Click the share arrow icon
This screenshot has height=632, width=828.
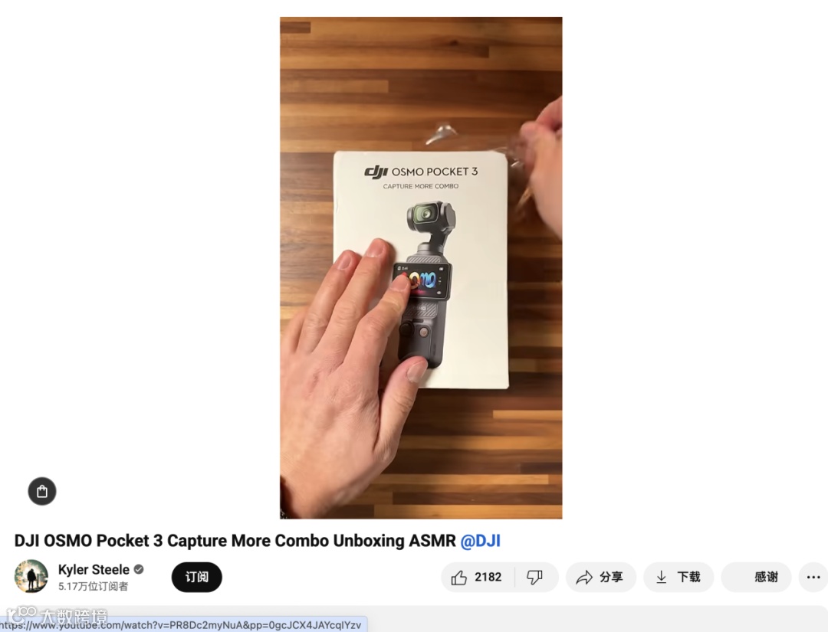pyautogui.click(x=584, y=577)
